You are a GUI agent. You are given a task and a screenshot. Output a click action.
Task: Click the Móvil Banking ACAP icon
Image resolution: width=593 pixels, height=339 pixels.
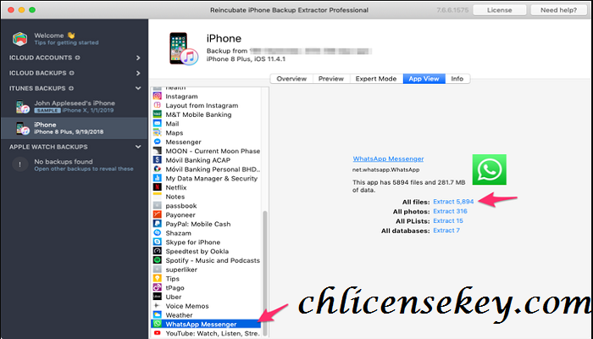coord(158,159)
